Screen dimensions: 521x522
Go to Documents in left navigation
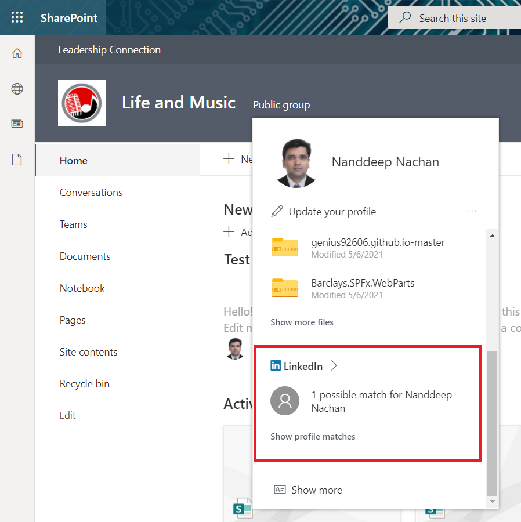pos(85,256)
